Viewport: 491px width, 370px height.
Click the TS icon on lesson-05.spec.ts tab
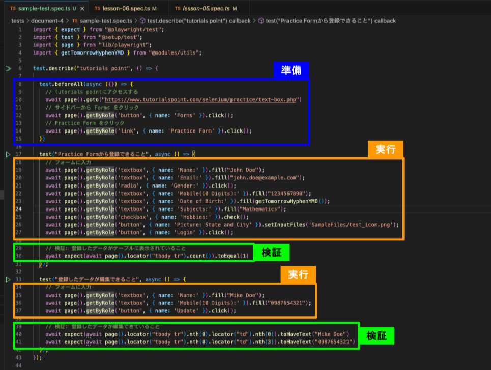coord(178,9)
